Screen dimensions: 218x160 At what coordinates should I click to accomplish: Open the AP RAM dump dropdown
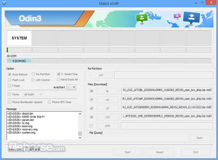33,94
